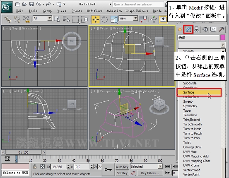The image size is (229, 178).
Task: Activate Select and Scale tool
Action: pyautogui.click(x=114, y=19)
